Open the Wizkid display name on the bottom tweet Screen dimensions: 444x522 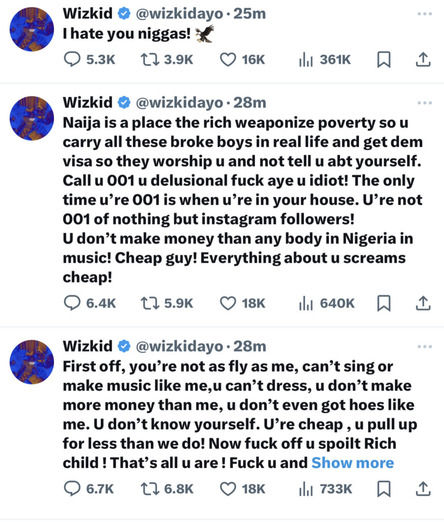[87, 347]
